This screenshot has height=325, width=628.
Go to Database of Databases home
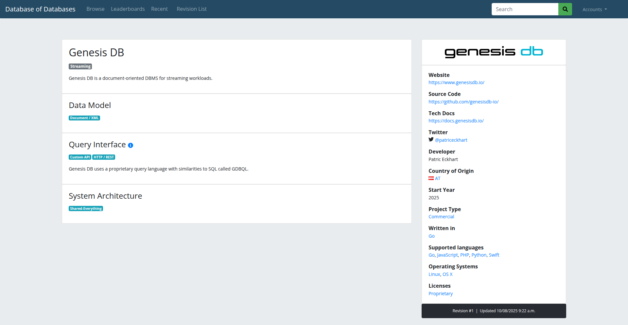pos(40,9)
